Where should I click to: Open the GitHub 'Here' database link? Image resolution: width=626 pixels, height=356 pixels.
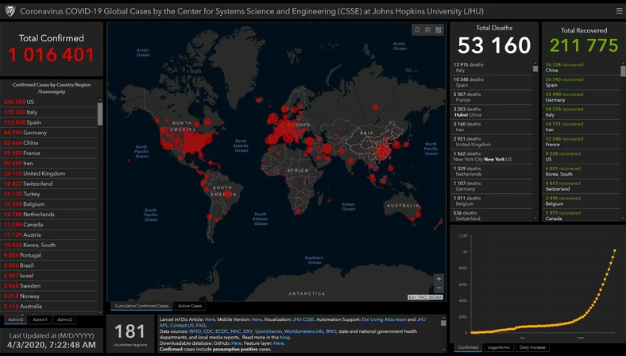pyautogui.click(x=237, y=343)
